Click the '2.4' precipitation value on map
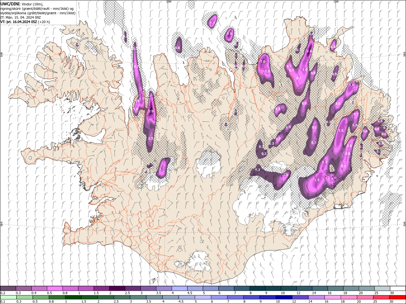406x304 pixels. 310,51
